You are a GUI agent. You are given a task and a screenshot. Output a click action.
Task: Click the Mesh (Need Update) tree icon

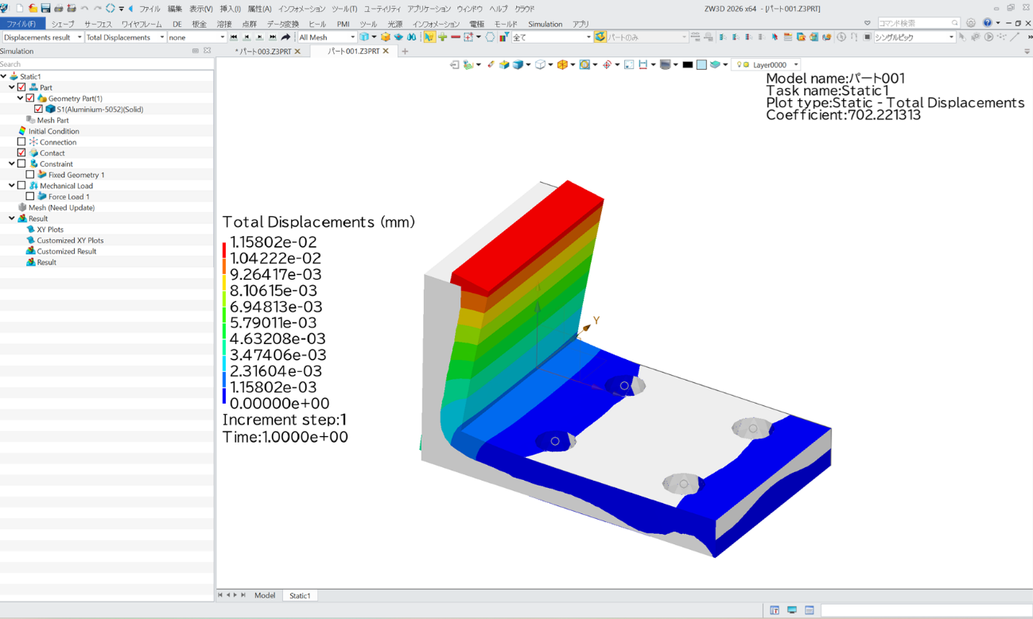(x=22, y=207)
